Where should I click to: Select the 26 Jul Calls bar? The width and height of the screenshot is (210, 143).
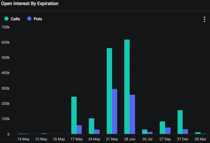click(145, 132)
